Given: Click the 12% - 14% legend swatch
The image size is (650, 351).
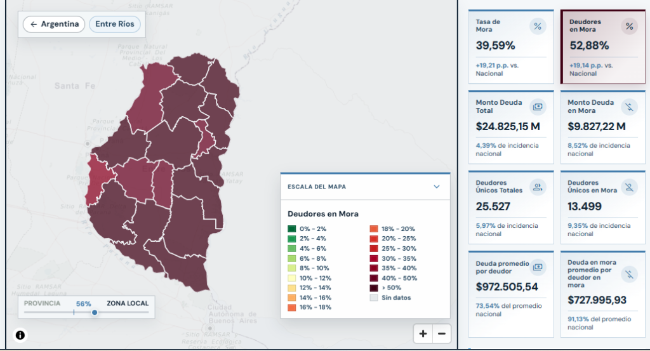Looking at the screenshot, I should 292,288.
